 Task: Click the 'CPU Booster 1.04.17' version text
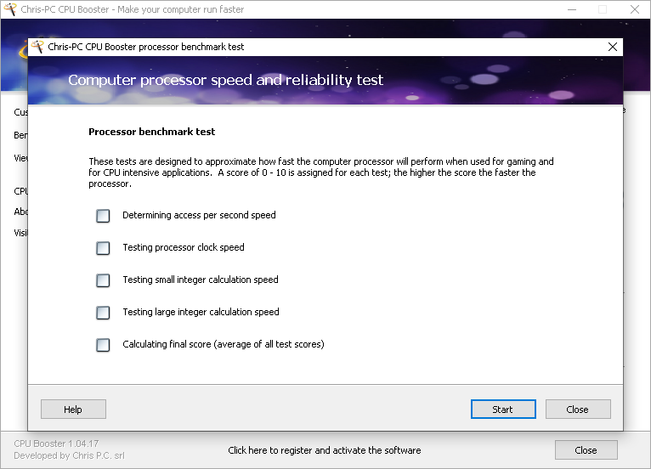(x=56, y=444)
